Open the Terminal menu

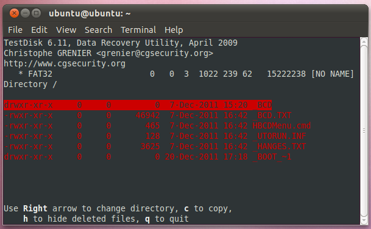tap(138, 30)
